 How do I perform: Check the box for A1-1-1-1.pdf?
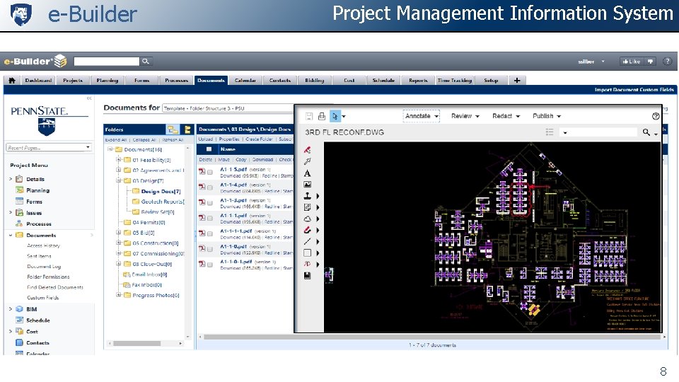(x=210, y=234)
